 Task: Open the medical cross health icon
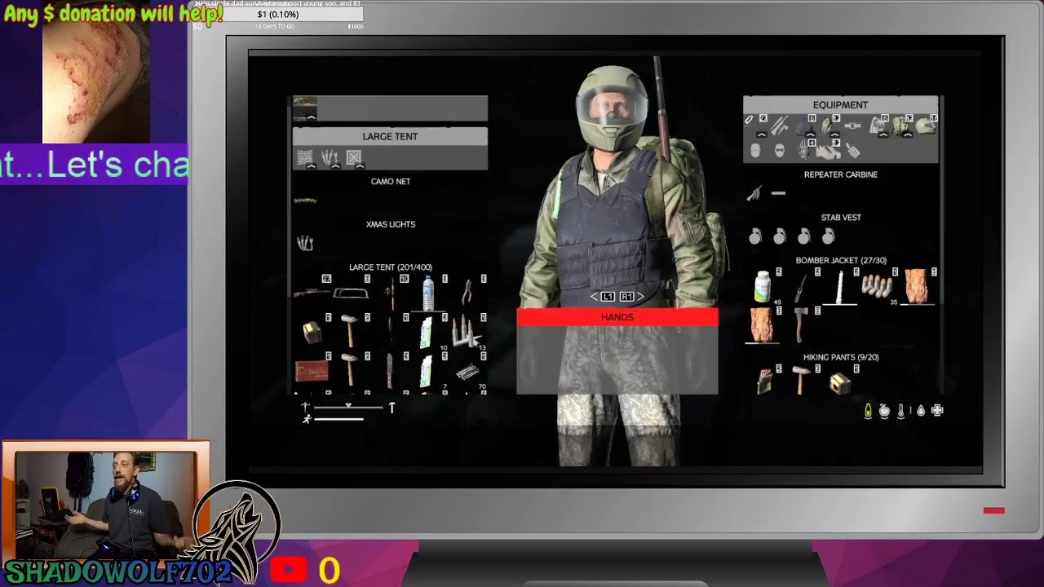[x=937, y=411]
